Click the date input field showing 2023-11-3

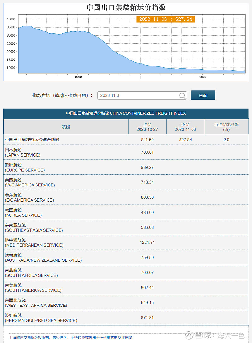(x=139, y=95)
